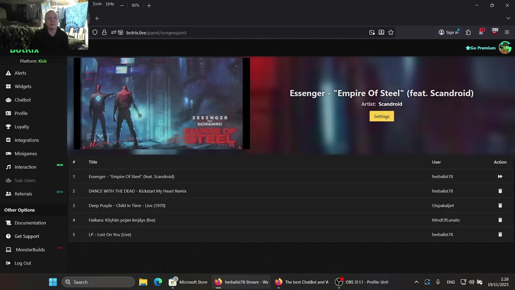Image resolution: width=515 pixels, height=290 pixels.
Task: Open the Firefox extensions puzzle icon
Action: (x=468, y=32)
